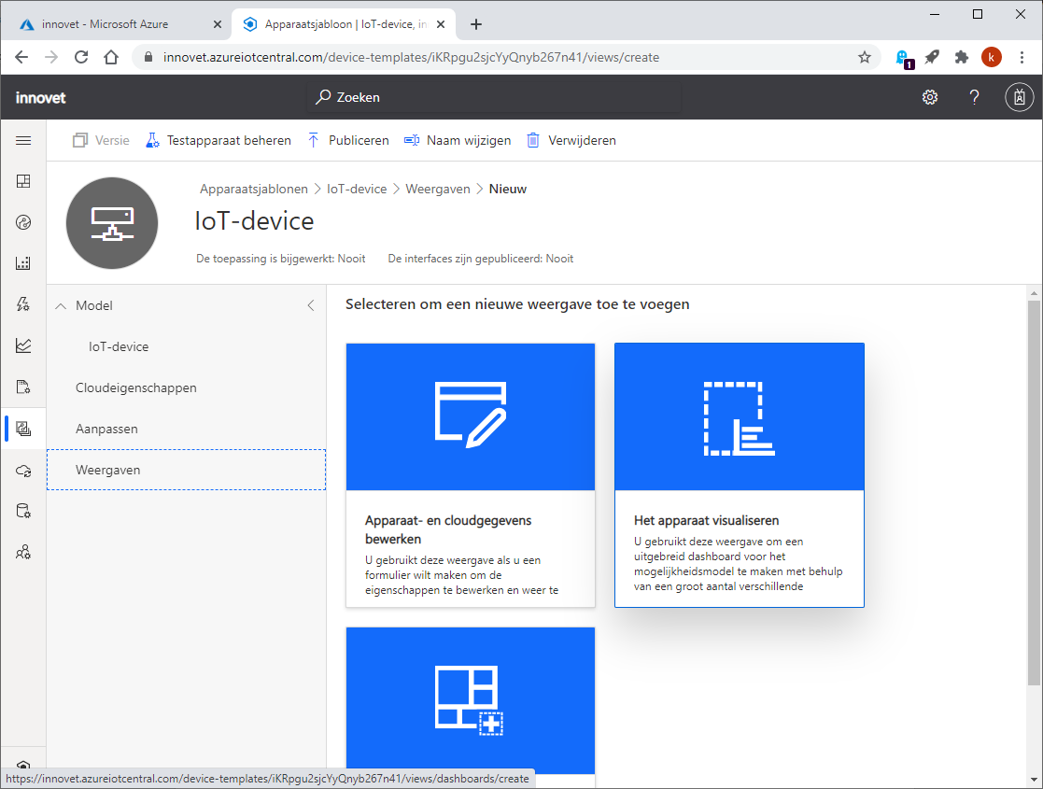Open the Extensions puzzle icon
Screen dimensions: 1043x789
[961, 57]
